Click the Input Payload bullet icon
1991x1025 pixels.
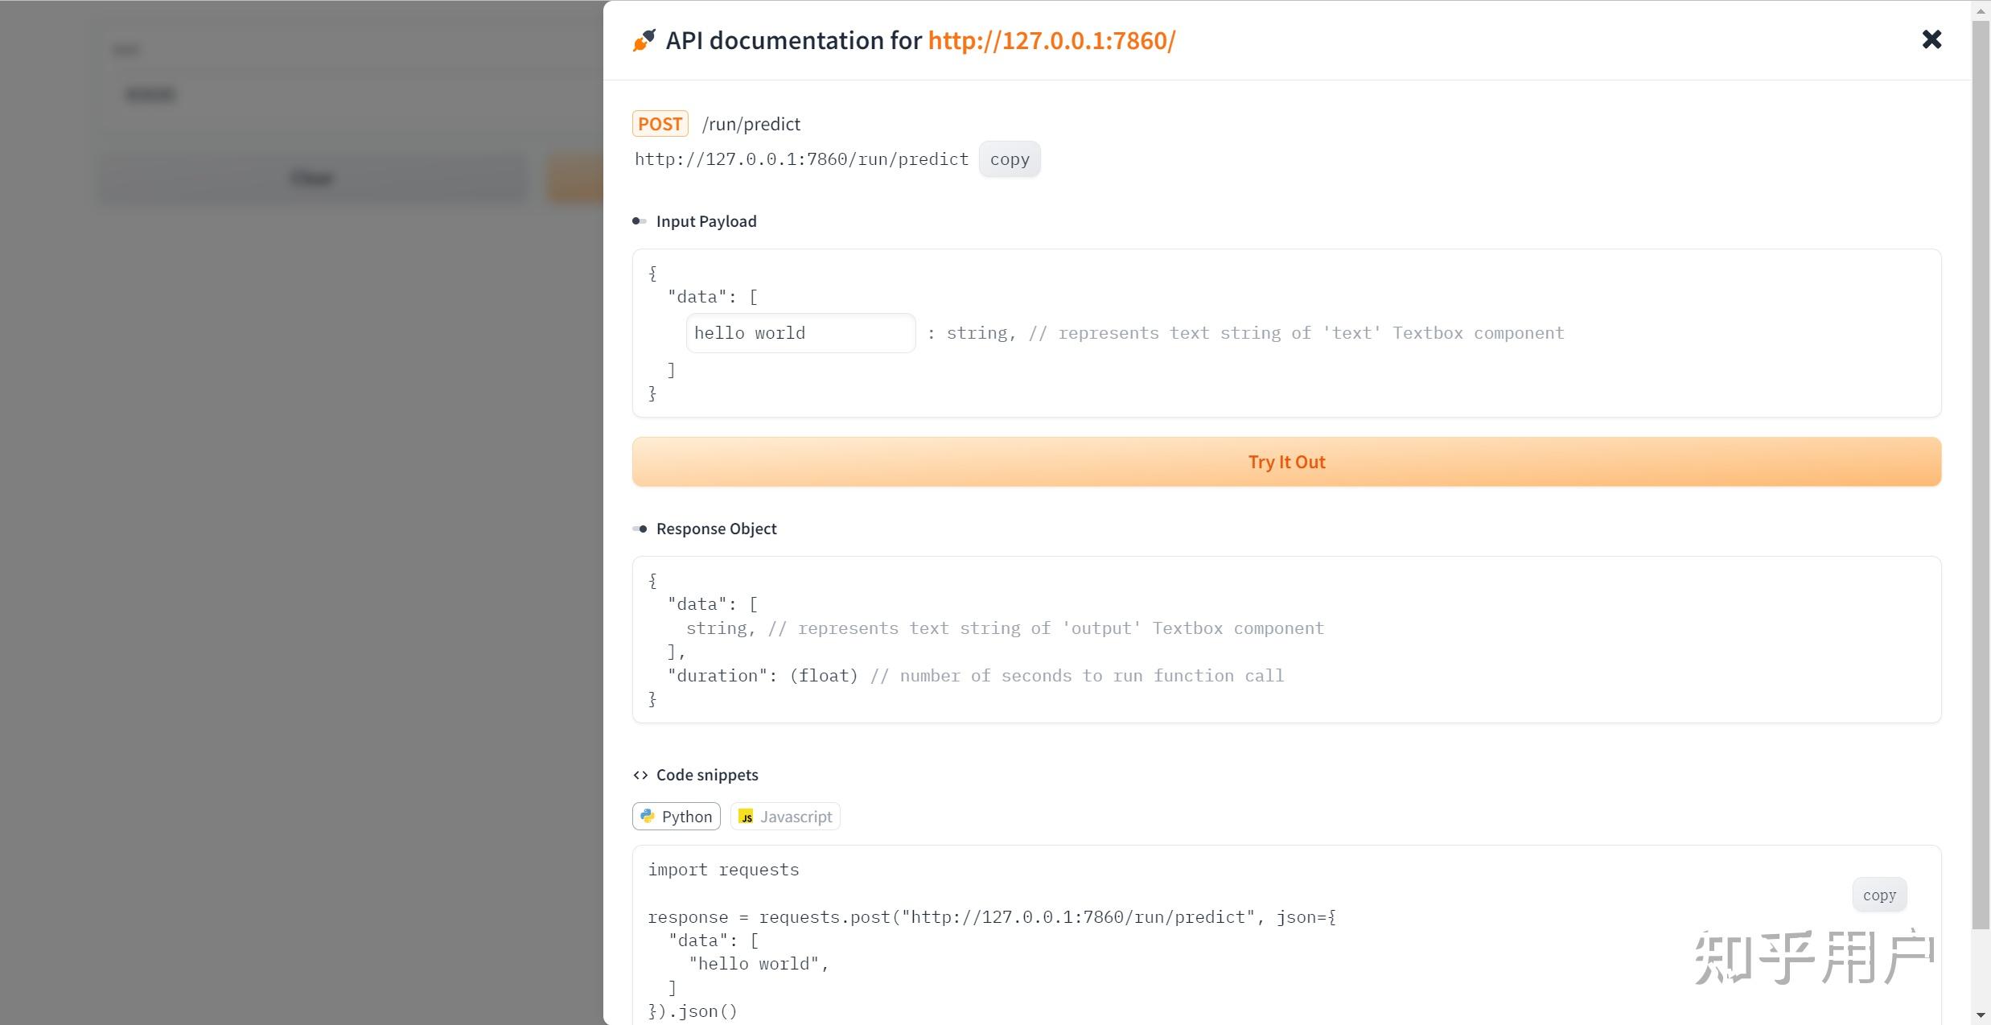(x=640, y=220)
